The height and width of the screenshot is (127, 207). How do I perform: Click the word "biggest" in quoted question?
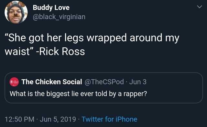(x=58, y=94)
